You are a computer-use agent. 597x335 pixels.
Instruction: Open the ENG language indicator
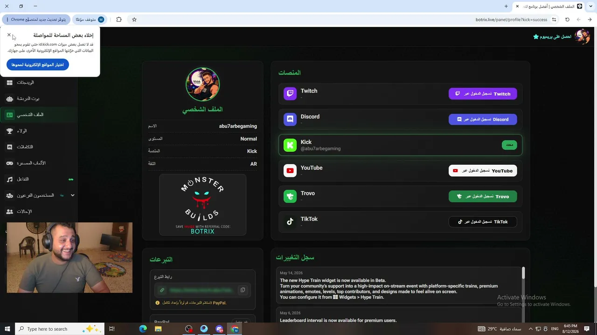pos(555,329)
